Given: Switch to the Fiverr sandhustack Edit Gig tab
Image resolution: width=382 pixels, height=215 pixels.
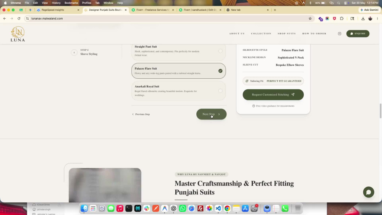Looking at the screenshot, I should (x=200, y=10).
